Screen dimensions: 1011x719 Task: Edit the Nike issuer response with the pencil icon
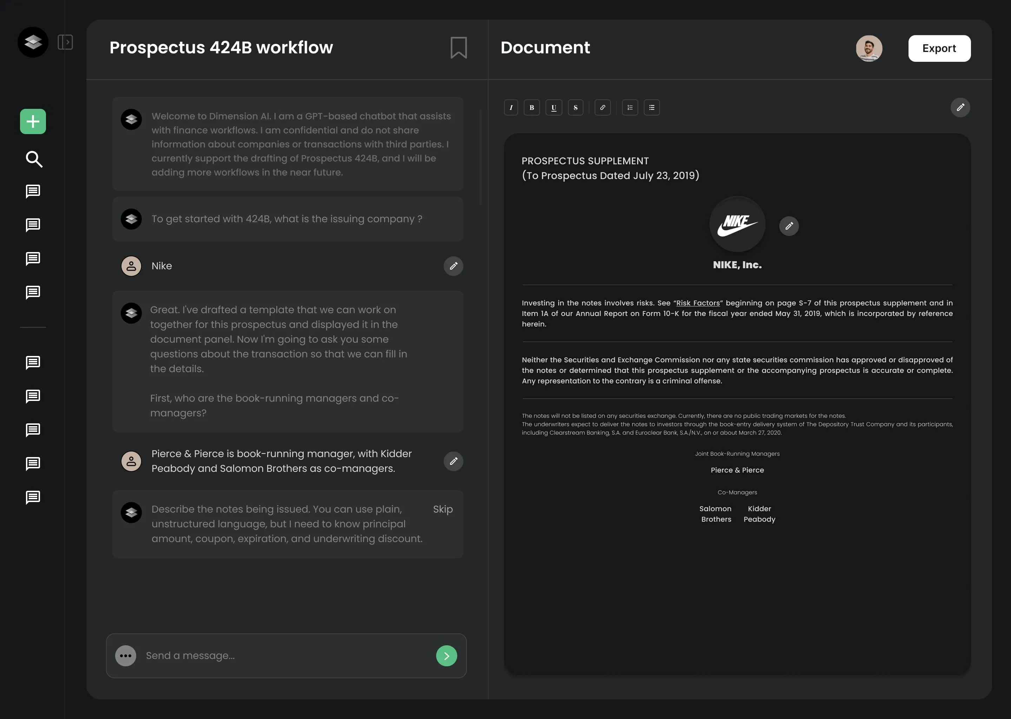(x=453, y=266)
